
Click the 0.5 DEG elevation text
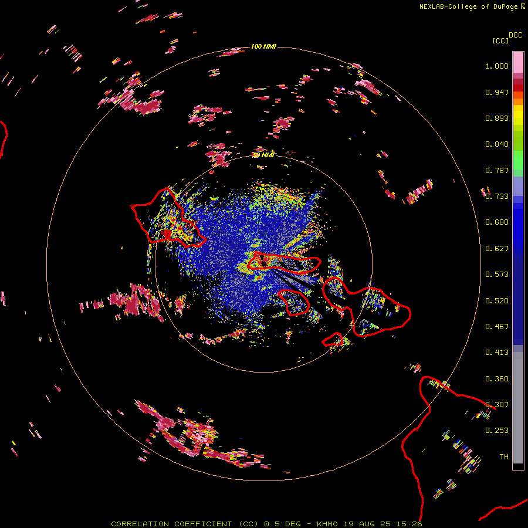282,524
